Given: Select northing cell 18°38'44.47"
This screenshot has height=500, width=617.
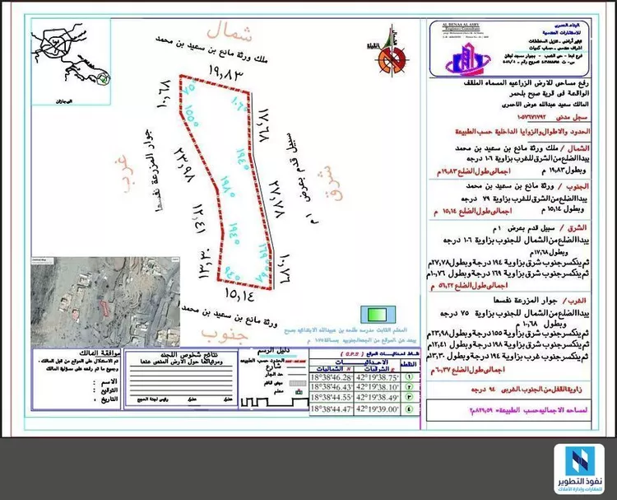Looking at the screenshot, I should click(332, 409).
